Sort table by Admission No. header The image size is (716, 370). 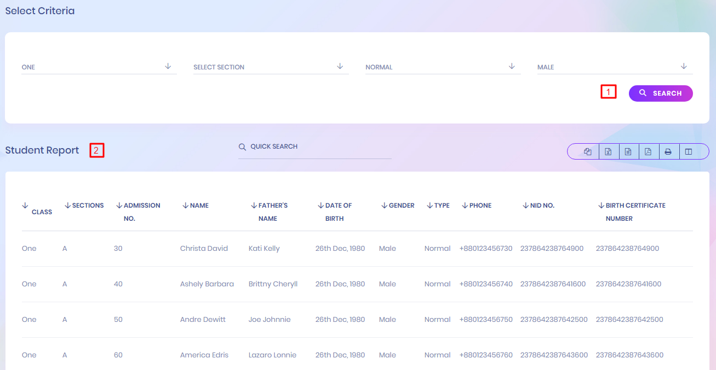click(x=141, y=206)
